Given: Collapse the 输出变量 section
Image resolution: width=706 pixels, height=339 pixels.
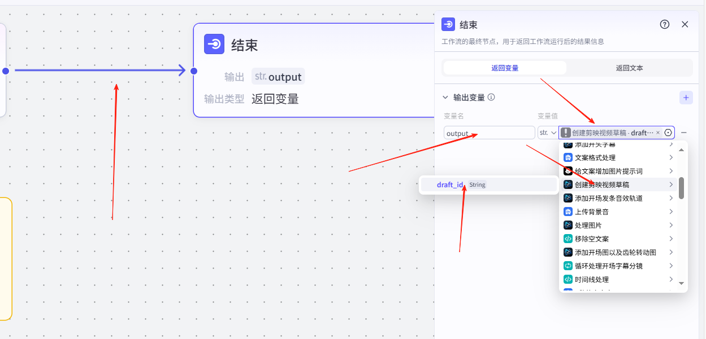Looking at the screenshot, I should tap(445, 97).
